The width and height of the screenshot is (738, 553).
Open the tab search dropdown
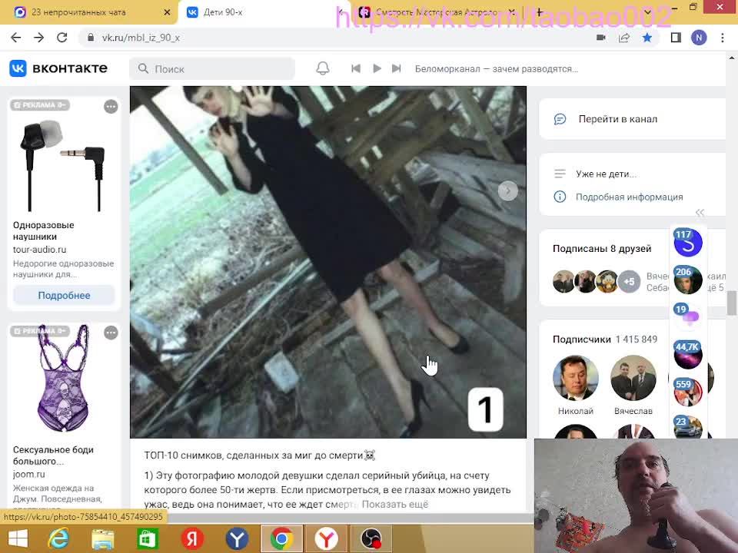click(x=647, y=12)
